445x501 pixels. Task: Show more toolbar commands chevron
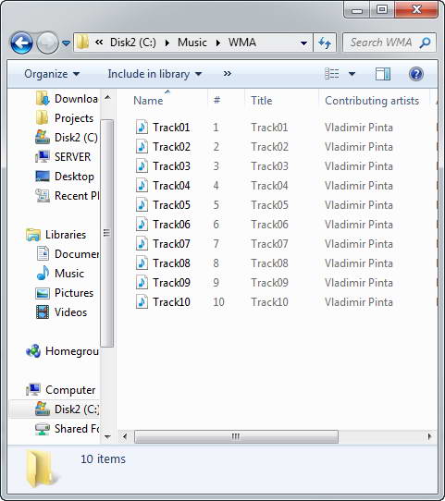tap(228, 74)
